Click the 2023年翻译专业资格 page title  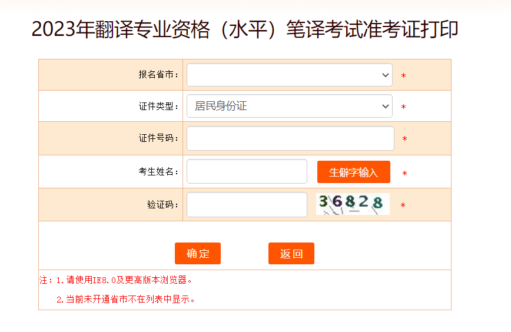[x=245, y=29]
